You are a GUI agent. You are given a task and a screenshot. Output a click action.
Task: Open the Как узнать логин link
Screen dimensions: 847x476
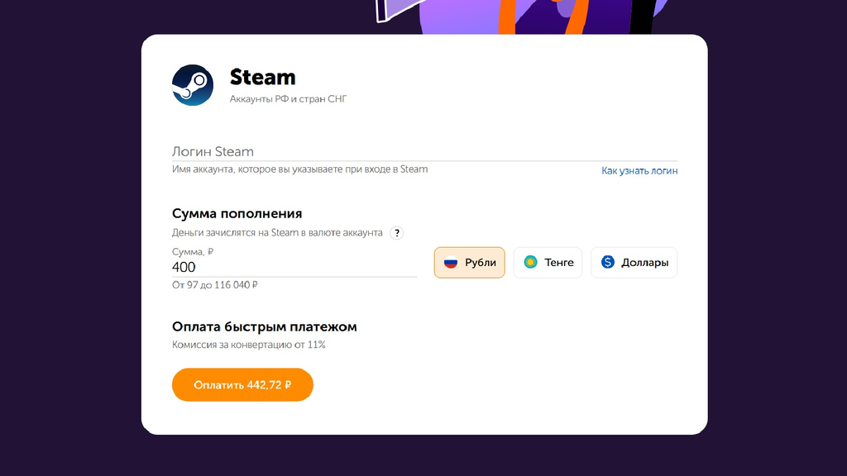[639, 171]
